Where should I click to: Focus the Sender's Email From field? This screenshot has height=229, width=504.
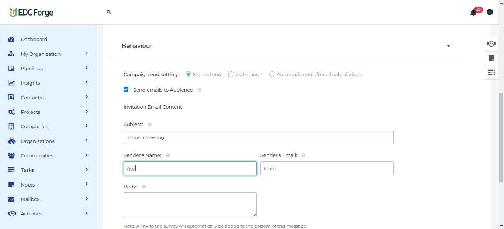(x=327, y=168)
